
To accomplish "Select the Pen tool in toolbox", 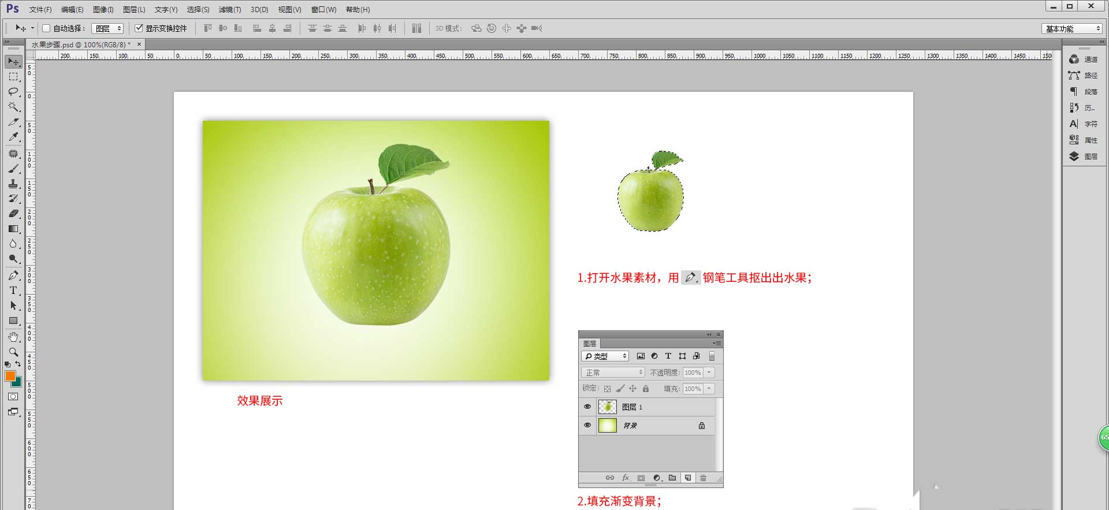I will (x=13, y=276).
